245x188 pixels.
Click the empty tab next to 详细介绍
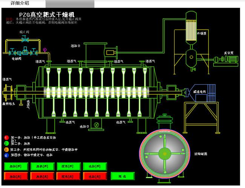tap(70, 4)
